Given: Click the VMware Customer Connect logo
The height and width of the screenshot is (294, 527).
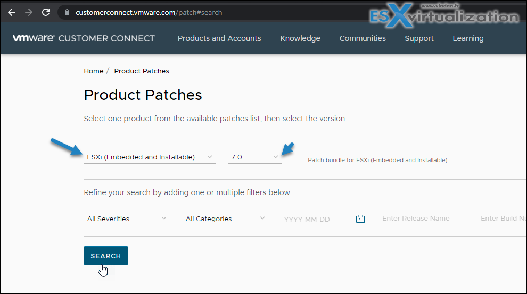Looking at the screenshot, I should coord(84,38).
